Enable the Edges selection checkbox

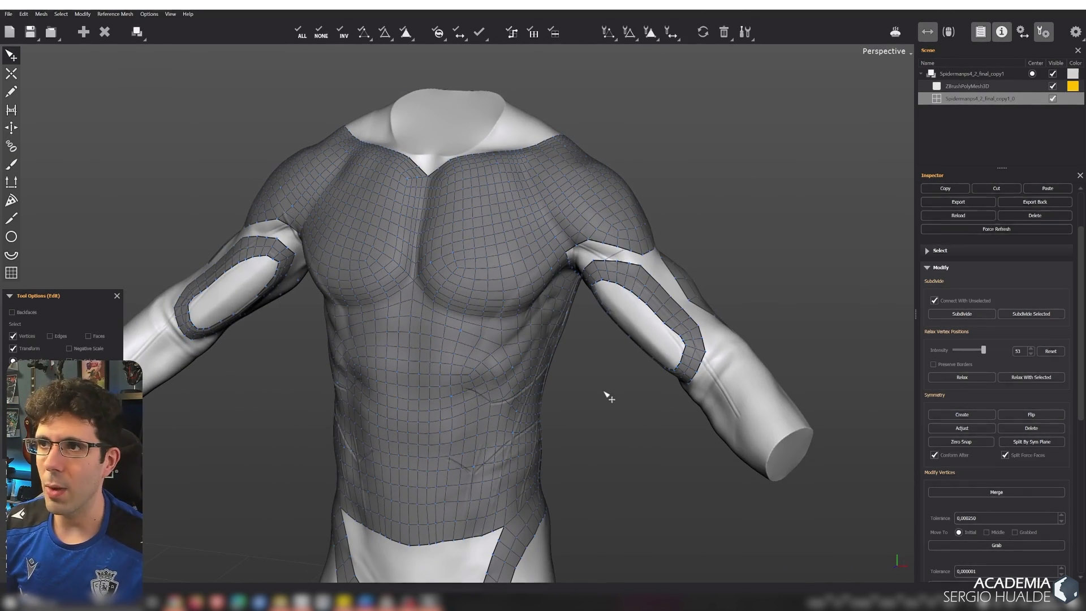(x=50, y=336)
